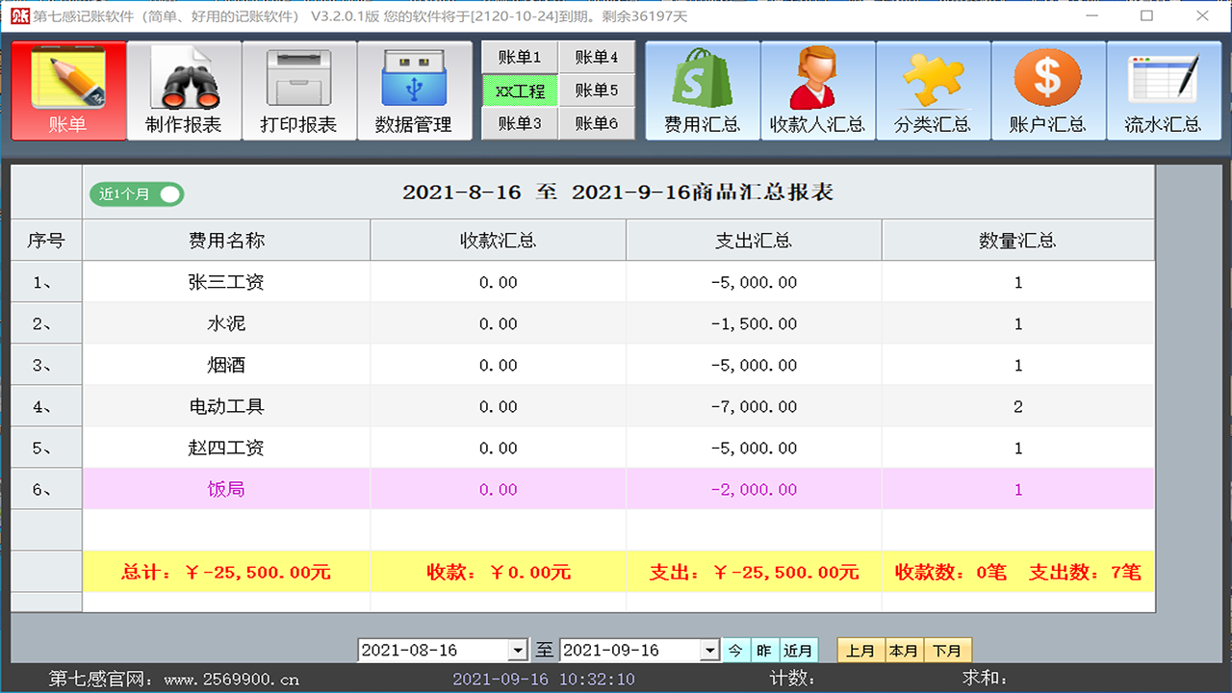The height and width of the screenshot is (693, 1232).
Task: Select the highlighted 饭局 expense row
Action: 226,489
